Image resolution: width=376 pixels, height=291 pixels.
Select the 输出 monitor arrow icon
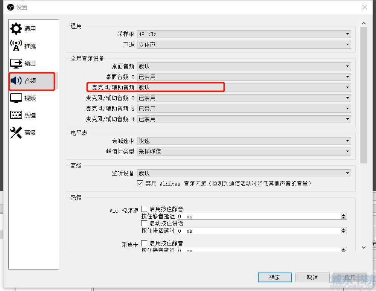pos(16,63)
